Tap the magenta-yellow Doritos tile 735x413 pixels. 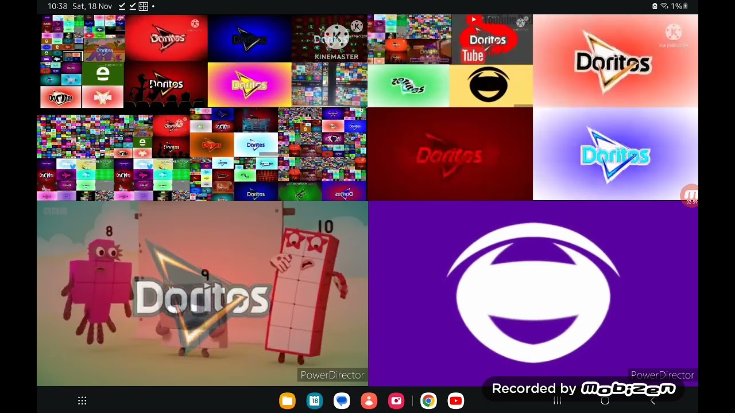(249, 85)
